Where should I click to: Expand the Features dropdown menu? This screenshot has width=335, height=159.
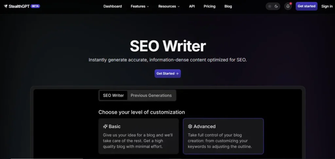pyautogui.click(x=140, y=6)
